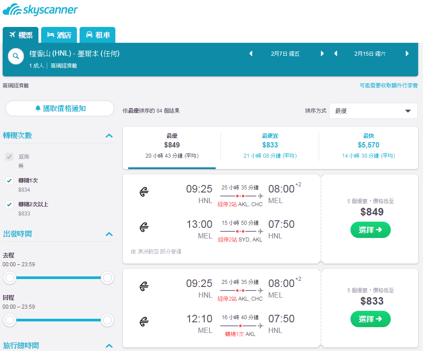
Task: Click 獲取價格通知 price alert button
Action: [x=60, y=109]
